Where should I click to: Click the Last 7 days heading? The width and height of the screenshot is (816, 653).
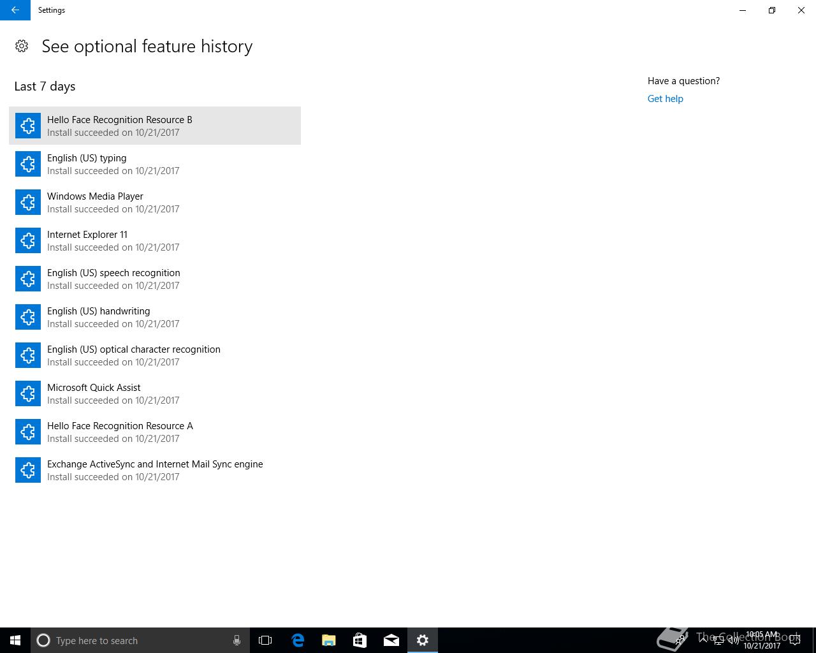pos(45,86)
